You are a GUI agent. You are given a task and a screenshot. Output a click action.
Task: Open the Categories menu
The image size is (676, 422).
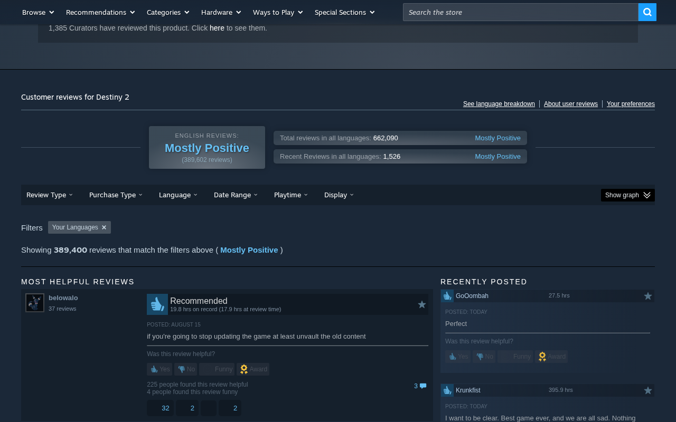click(x=168, y=12)
